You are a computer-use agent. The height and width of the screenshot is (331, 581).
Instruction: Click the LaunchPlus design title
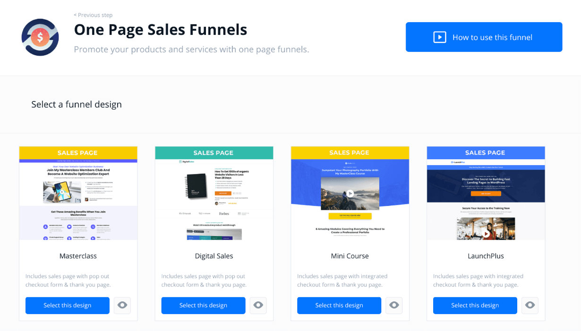click(x=486, y=256)
